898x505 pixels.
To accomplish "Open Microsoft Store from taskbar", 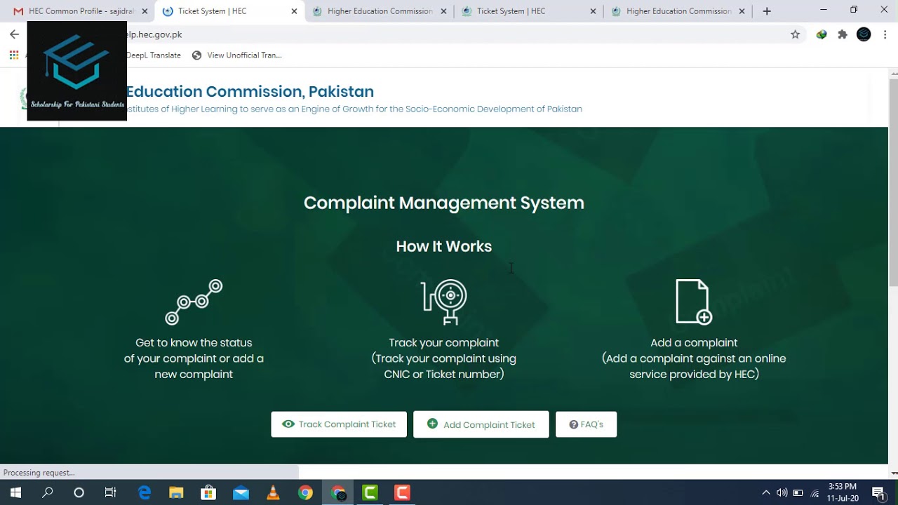I will (208, 493).
